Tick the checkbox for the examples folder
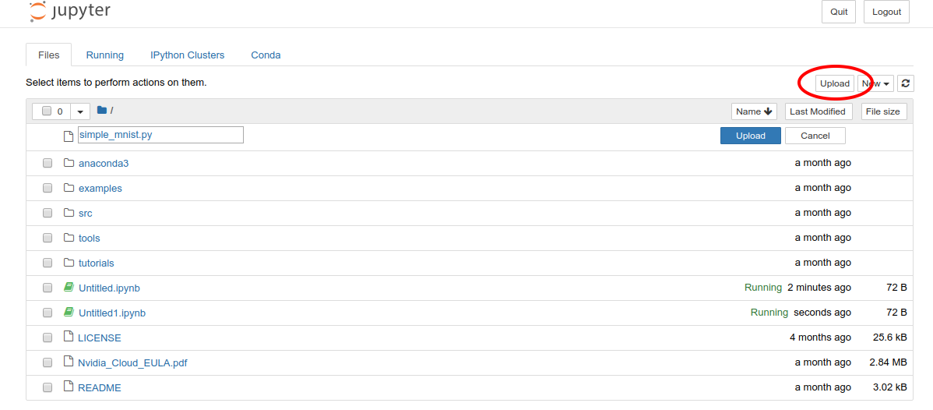933x410 pixels. 47,188
